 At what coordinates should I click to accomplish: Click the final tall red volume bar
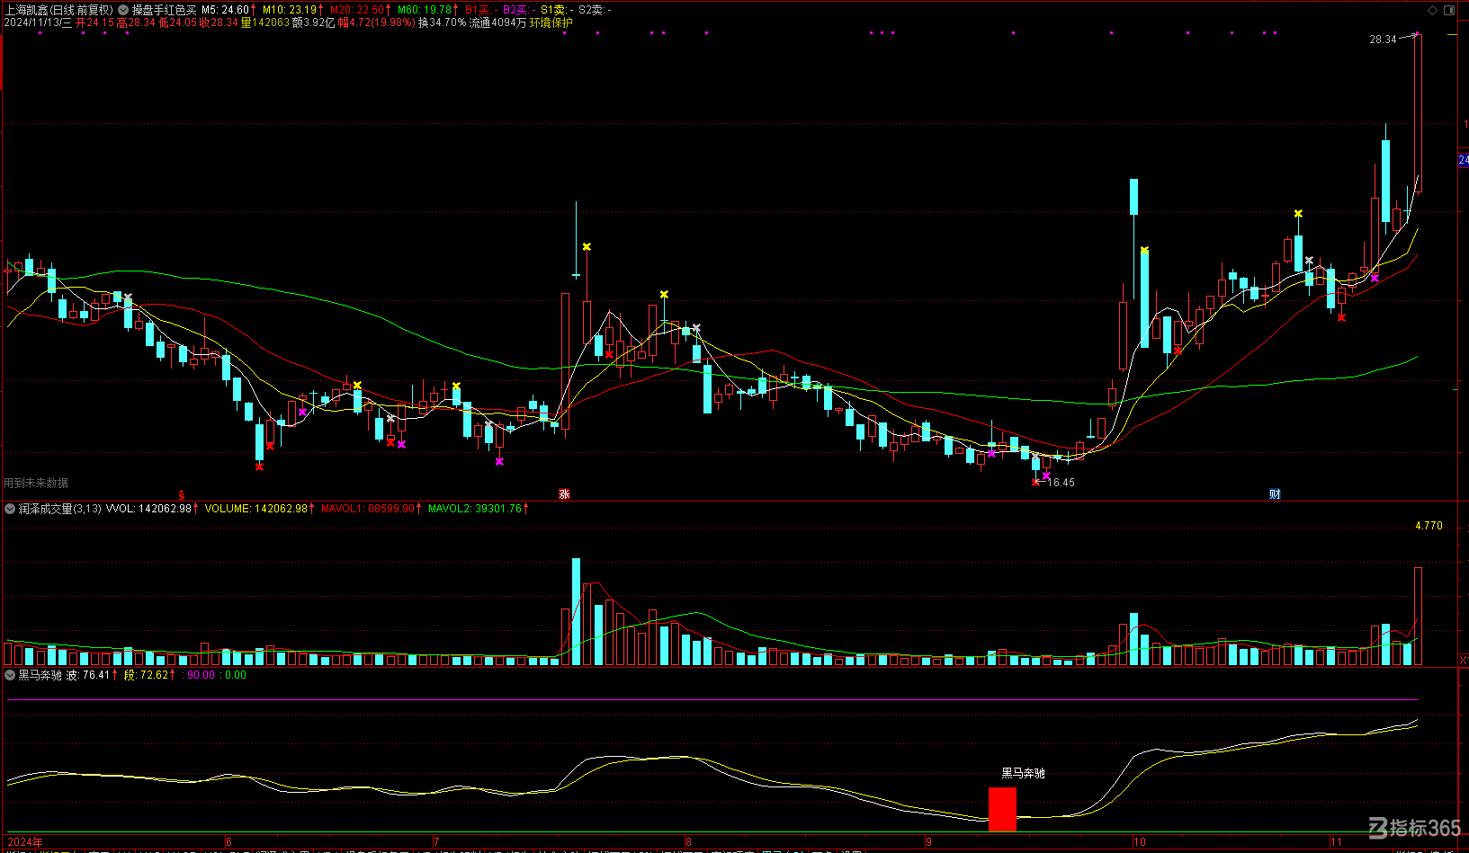tap(1418, 617)
